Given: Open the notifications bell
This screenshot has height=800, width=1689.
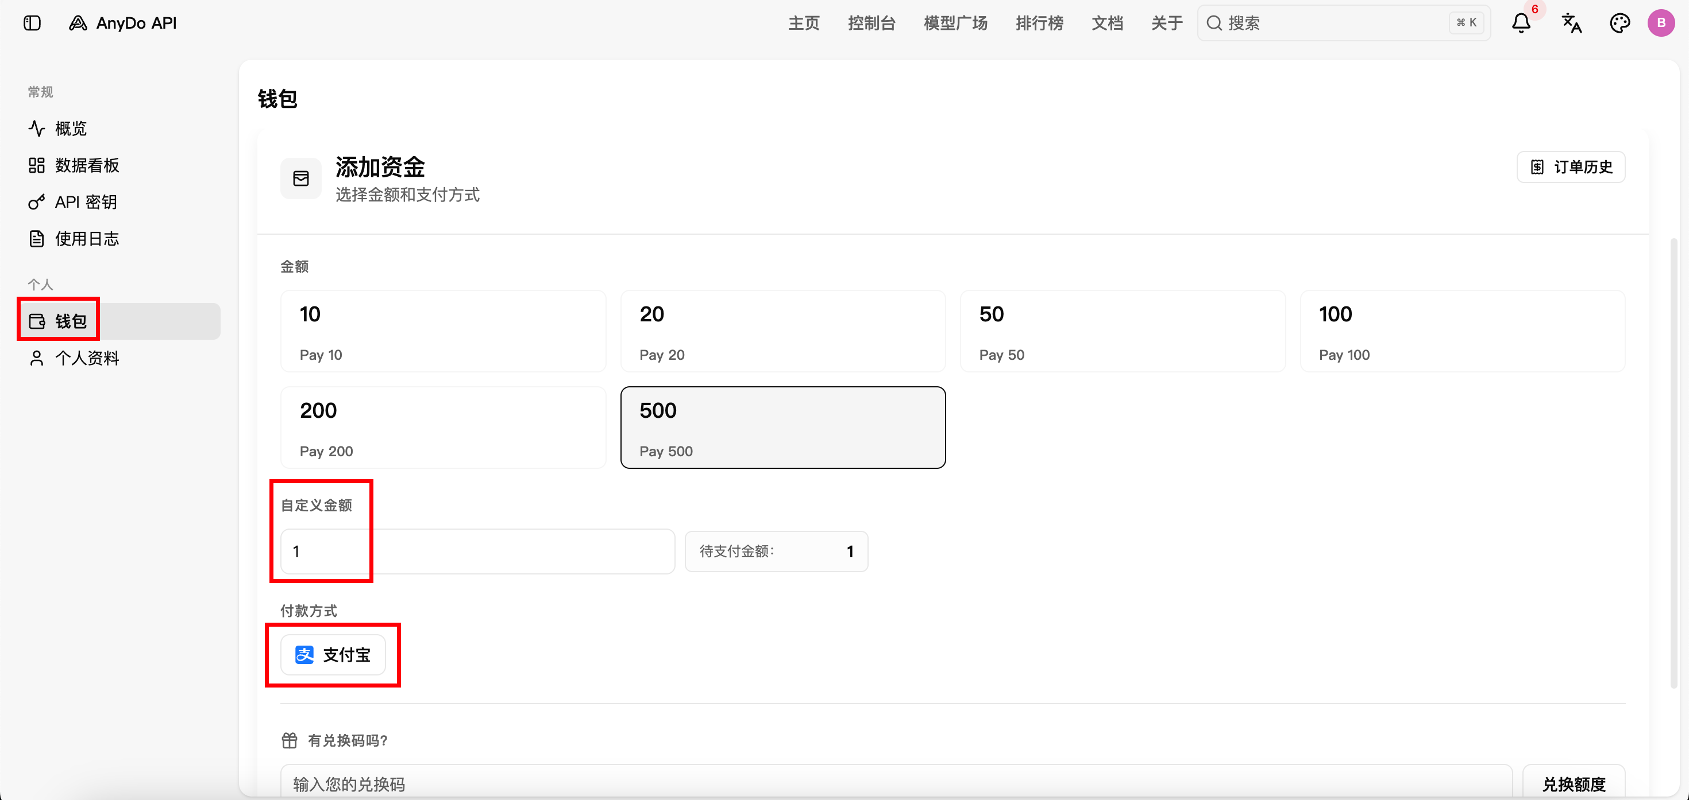Looking at the screenshot, I should click(x=1521, y=24).
